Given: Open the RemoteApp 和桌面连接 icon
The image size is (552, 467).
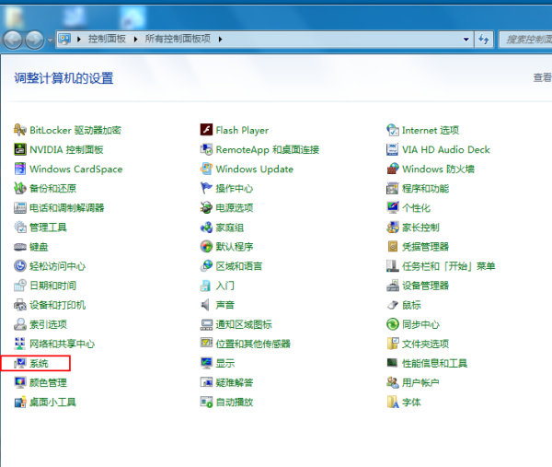Looking at the screenshot, I should tap(206, 149).
